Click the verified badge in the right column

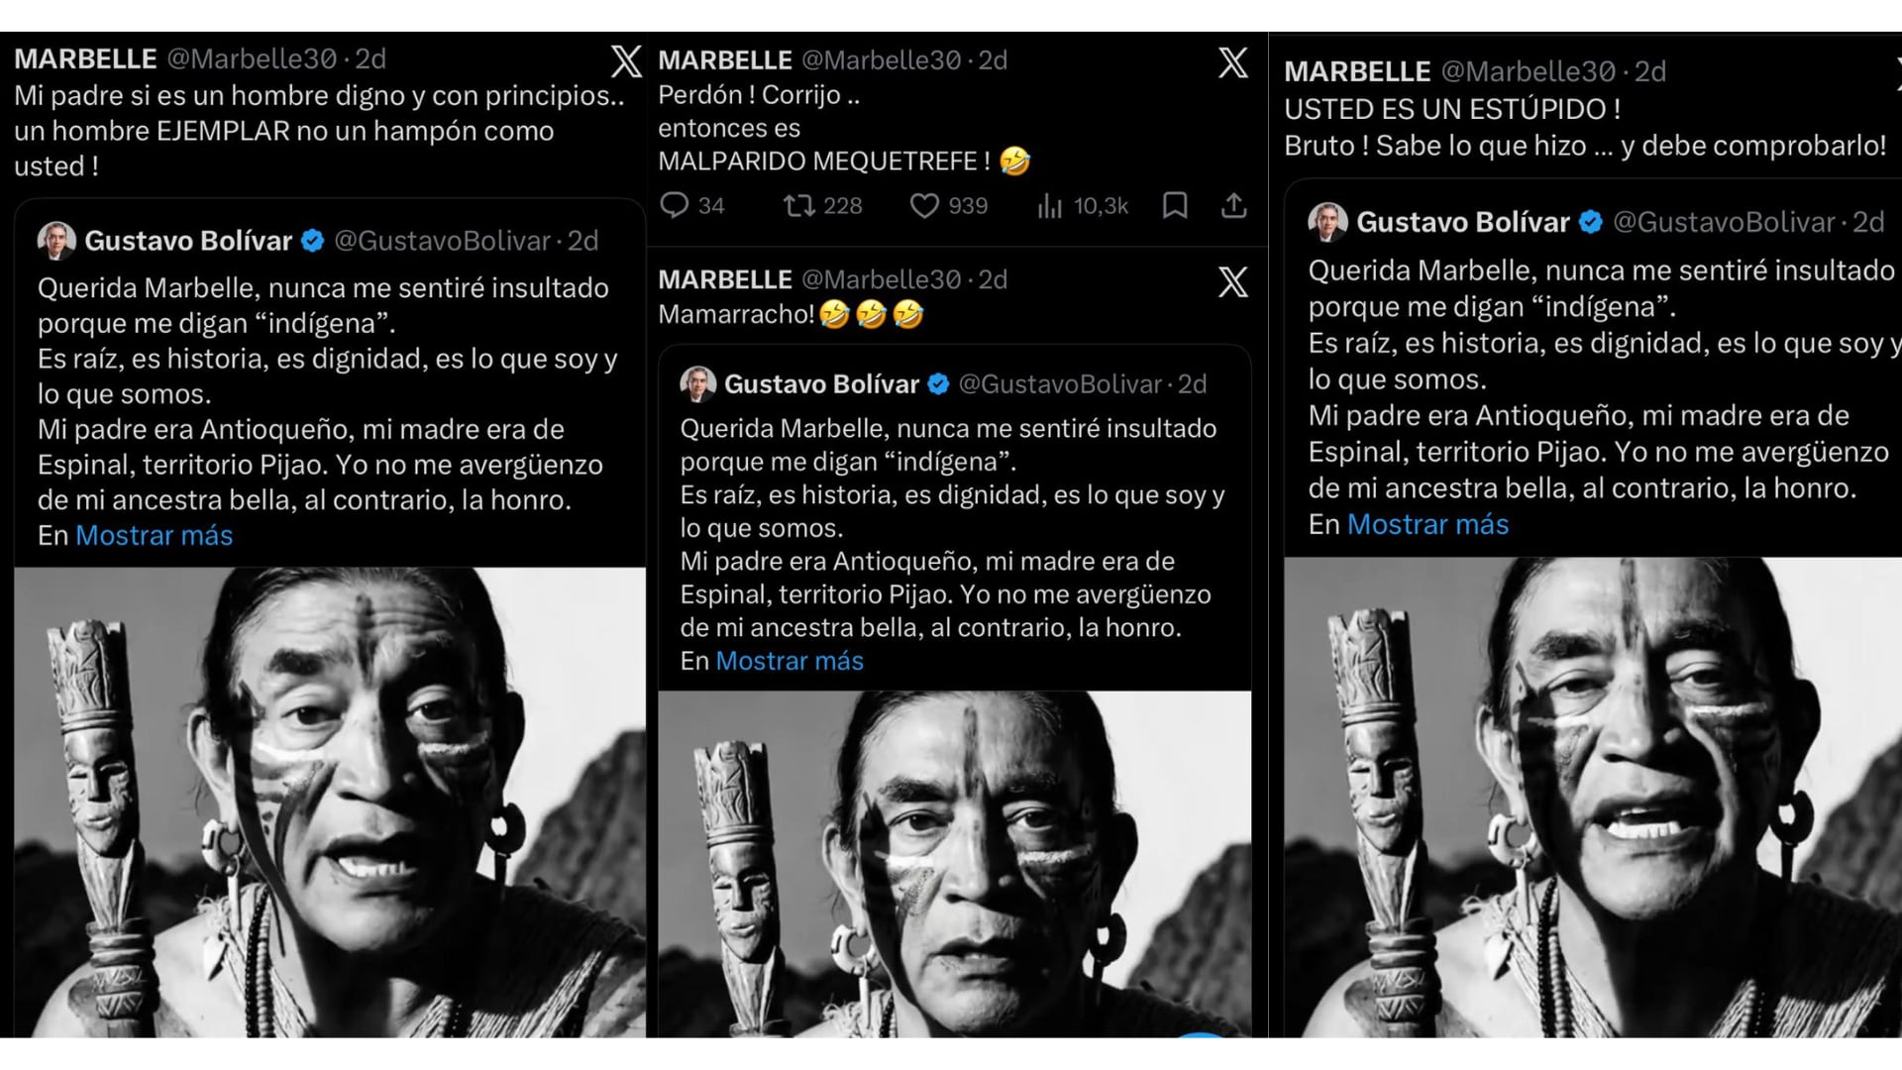(1590, 223)
